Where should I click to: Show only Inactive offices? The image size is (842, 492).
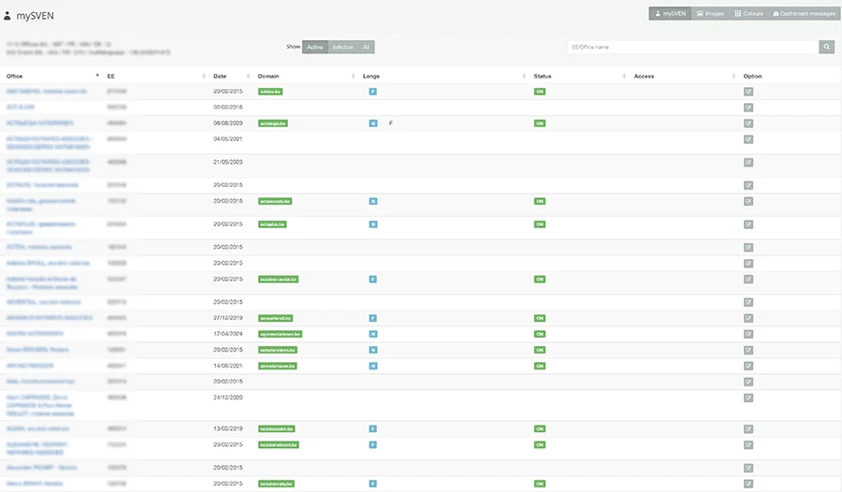342,47
